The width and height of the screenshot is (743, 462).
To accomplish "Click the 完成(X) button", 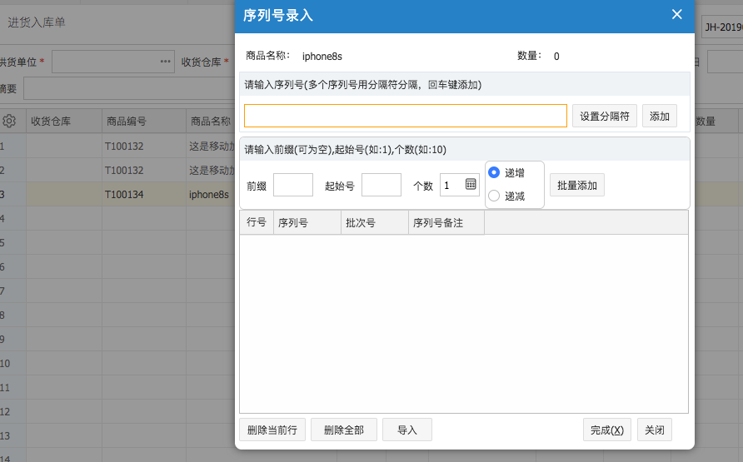I will [607, 430].
